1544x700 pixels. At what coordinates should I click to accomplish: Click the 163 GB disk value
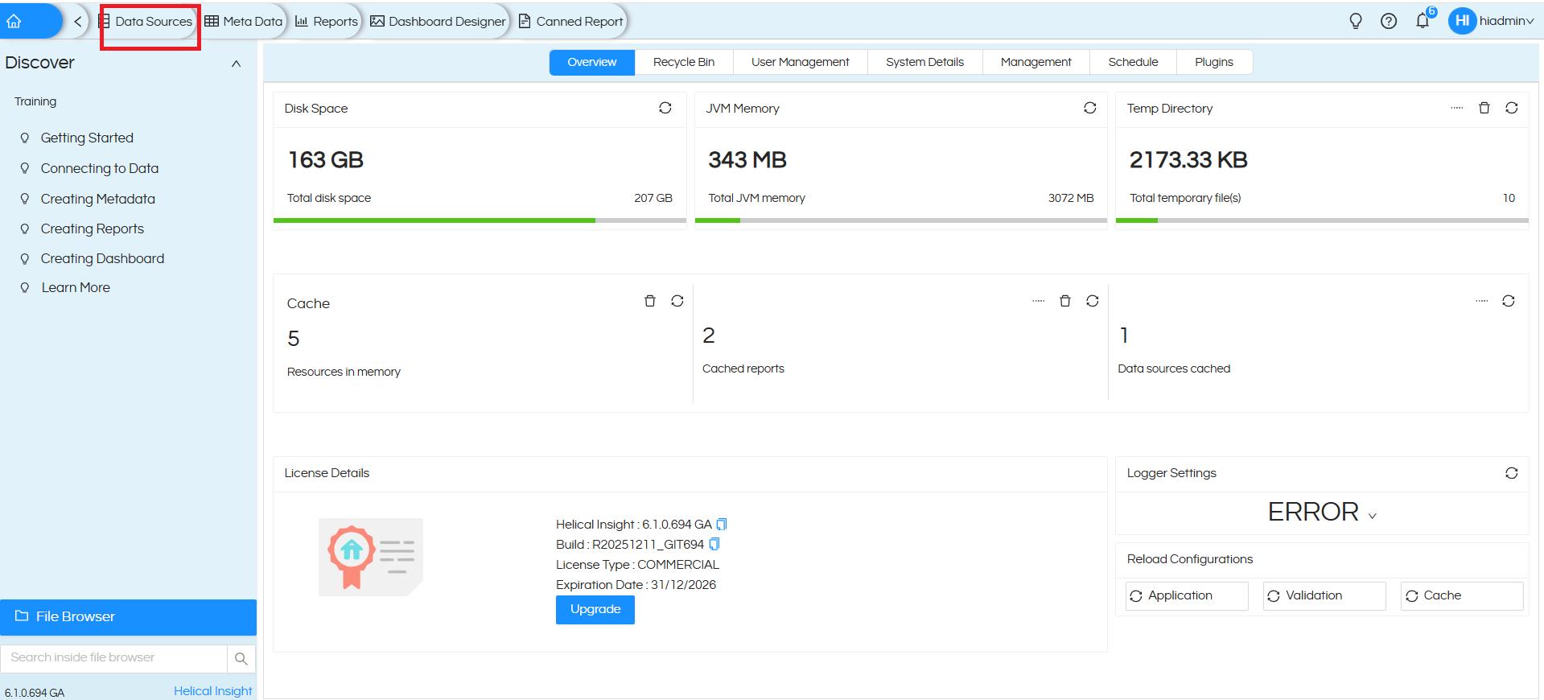point(326,160)
